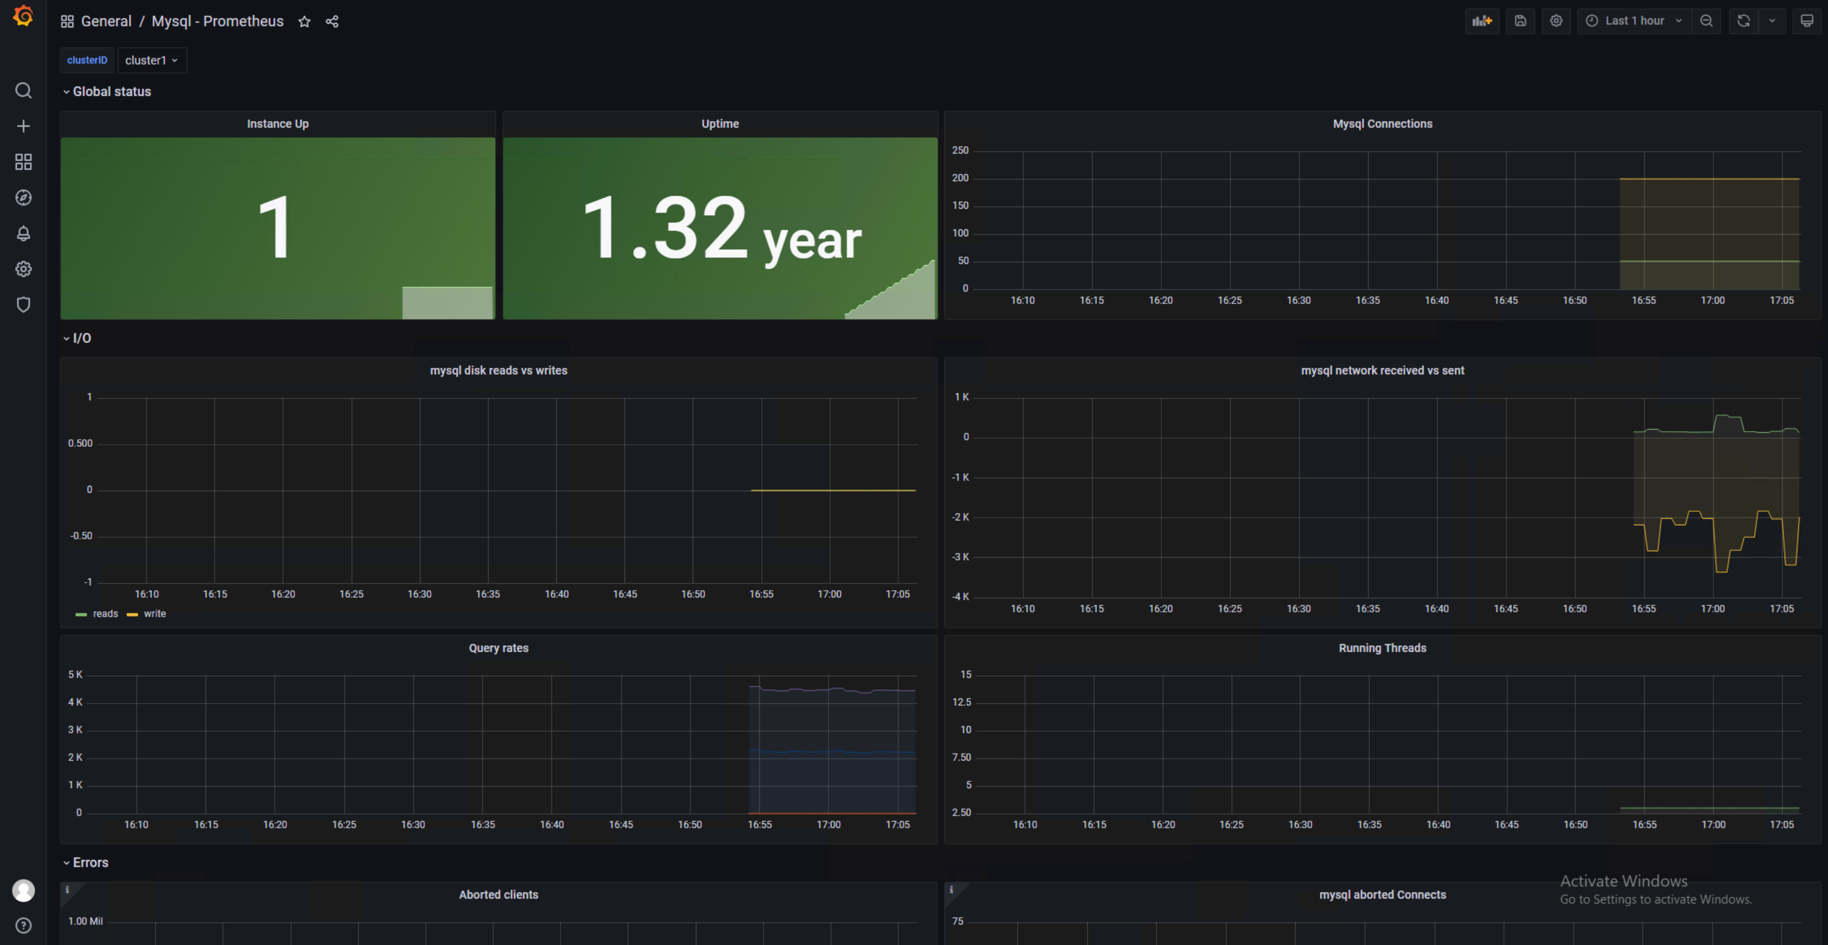Open the Server Admin shield icon
Viewport: 1828px width, 945px height.
(x=23, y=305)
